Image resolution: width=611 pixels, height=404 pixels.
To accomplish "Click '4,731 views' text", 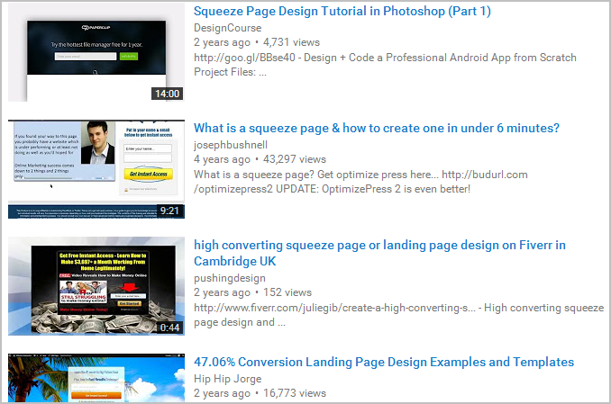I will coord(291,42).
